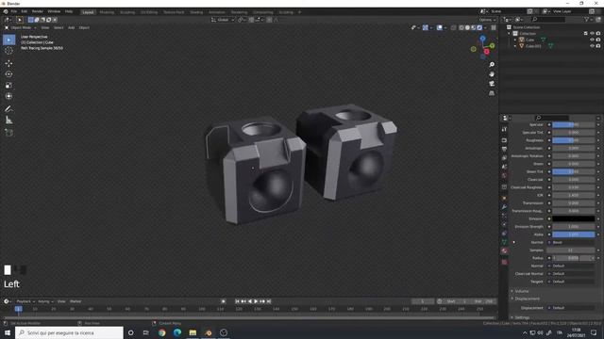Open timeline Playback menu
The image size is (604, 339).
click(25, 301)
